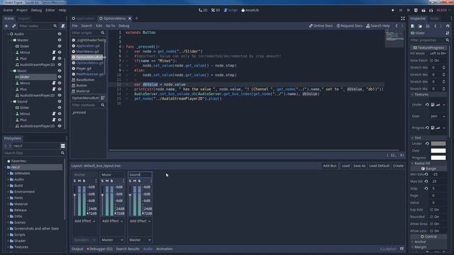This screenshot has height=255, width=454.
Task: Click Request Docs
Action: pos(350,25)
